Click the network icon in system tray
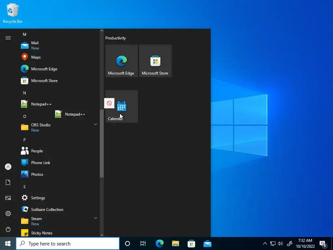The height and width of the screenshot is (250, 333). [273, 243]
